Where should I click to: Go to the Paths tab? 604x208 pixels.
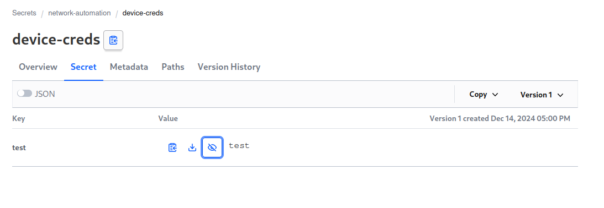172,67
